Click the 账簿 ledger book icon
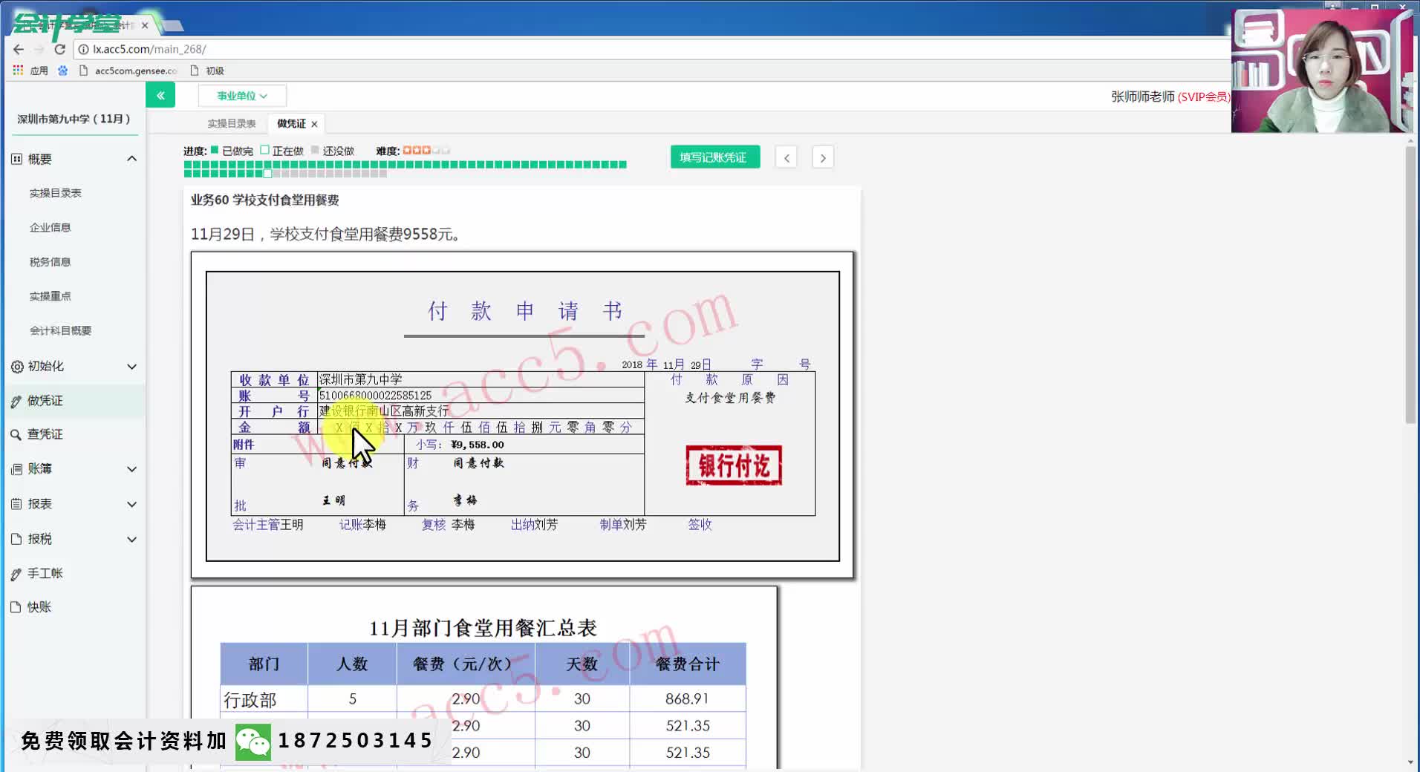Image resolution: width=1420 pixels, height=772 pixels. (x=16, y=468)
